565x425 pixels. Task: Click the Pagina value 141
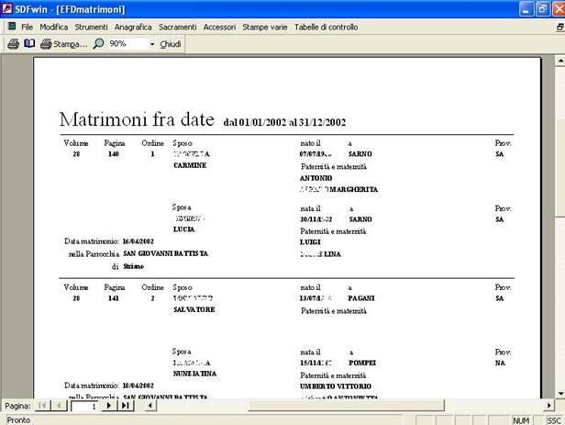click(113, 298)
